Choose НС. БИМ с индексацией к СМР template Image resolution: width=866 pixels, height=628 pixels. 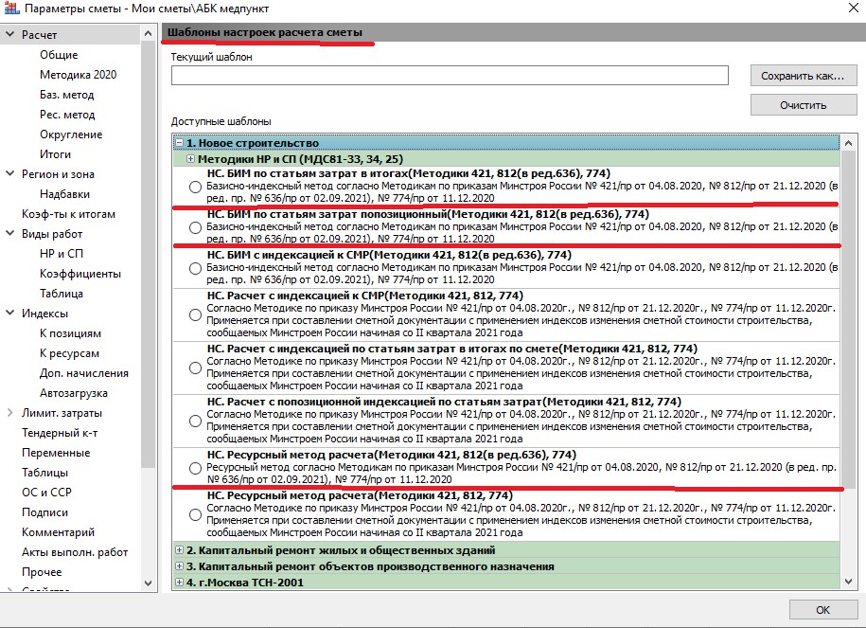195,268
